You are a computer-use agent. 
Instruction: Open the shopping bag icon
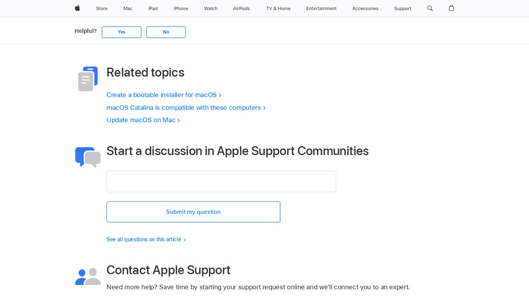coord(452,8)
